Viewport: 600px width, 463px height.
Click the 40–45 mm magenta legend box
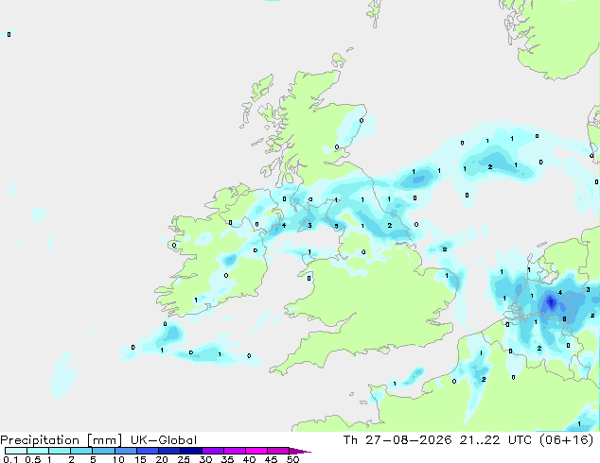coord(256,451)
